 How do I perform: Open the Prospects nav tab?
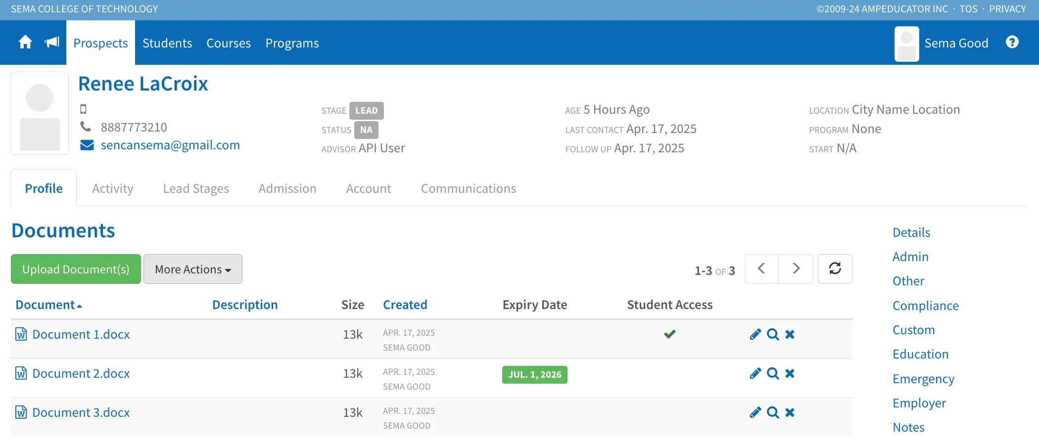coord(100,43)
